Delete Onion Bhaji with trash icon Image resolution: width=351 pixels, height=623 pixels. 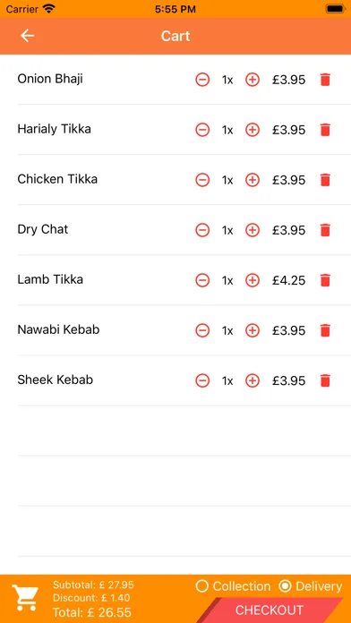pyautogui.click(x=325, y=80)
